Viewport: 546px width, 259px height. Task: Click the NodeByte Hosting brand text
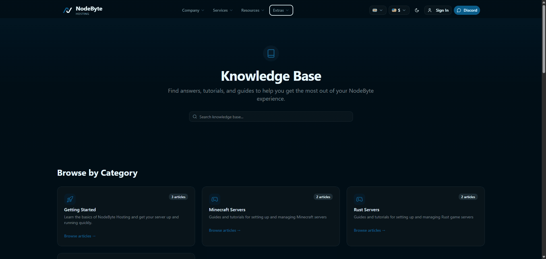pyautogui.click(x=89, y=10)
